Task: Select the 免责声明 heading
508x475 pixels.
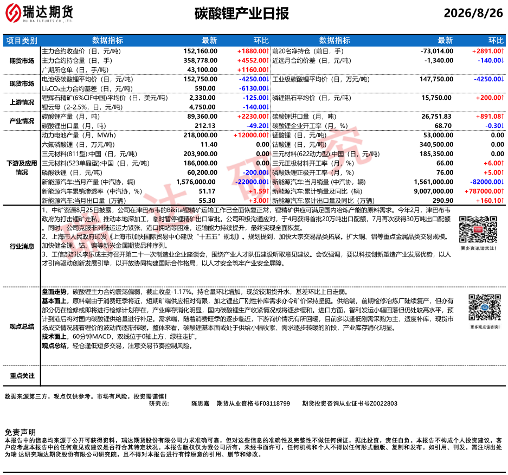Action: click(20, 433)
